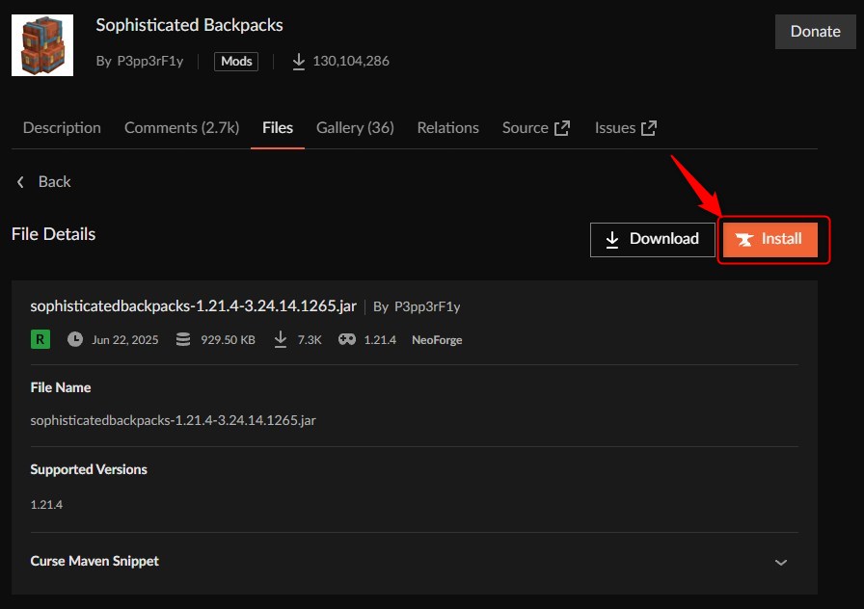The width and height of the screenshot is (864, 609).
Task: Click the download count icon beside 7.3K
Action: [280, 339]
